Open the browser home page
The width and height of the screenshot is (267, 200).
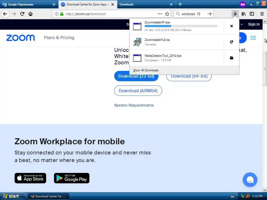tap(31, 14)
